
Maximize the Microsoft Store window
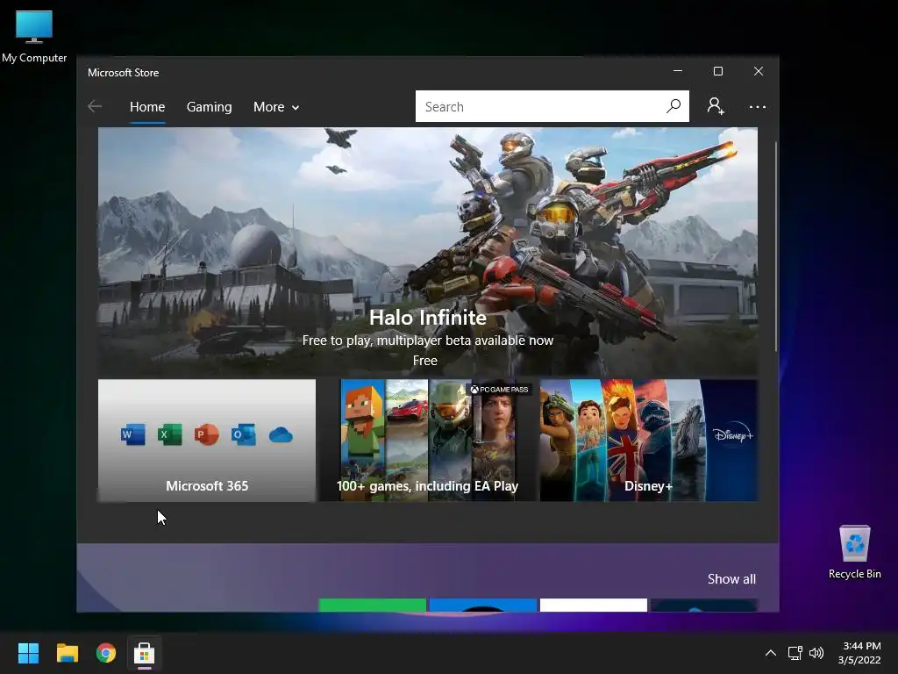click(718, 71)
